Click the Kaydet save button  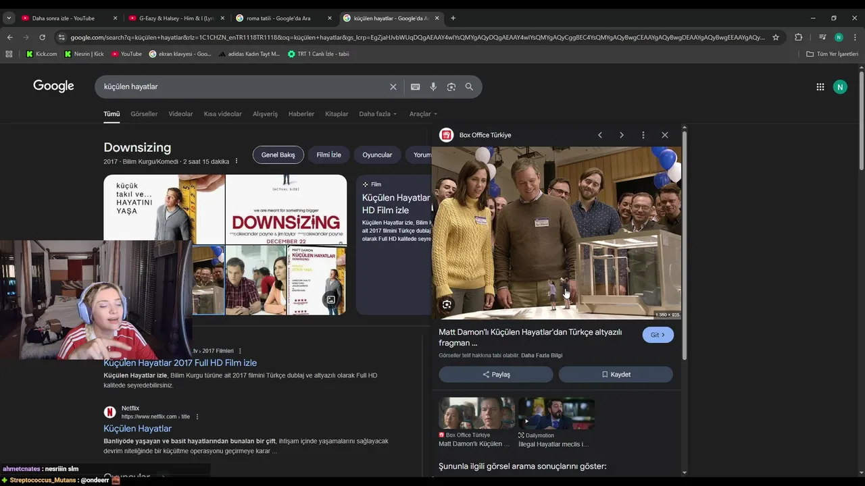(616, 375)
